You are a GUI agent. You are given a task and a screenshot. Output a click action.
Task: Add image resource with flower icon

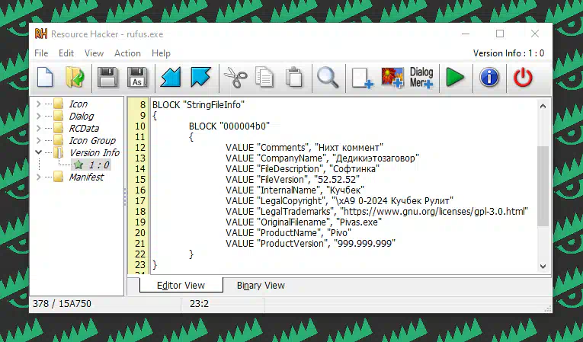392,78
